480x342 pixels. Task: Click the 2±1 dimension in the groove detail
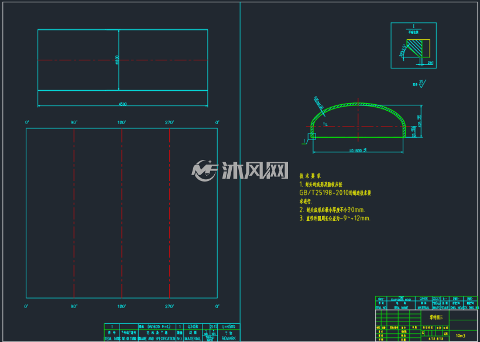[x=430, y=63]
